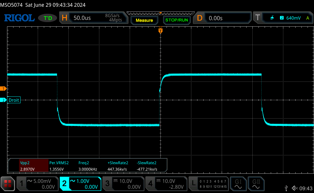Click the 3.0000kHz frequency value
The image size is (314, 193).
(x=88, y=169)
